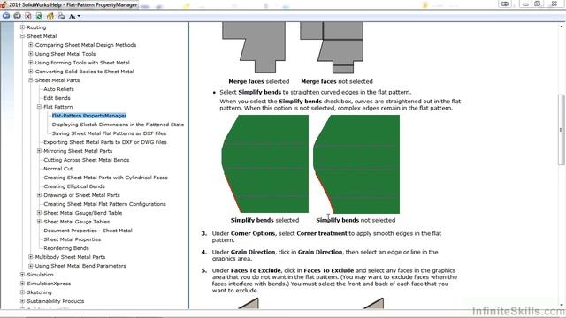The height and width of the screenshot is (318, 566).
Task: Click the Flat Pattern tree label
Action: click(x=57, y=107)
